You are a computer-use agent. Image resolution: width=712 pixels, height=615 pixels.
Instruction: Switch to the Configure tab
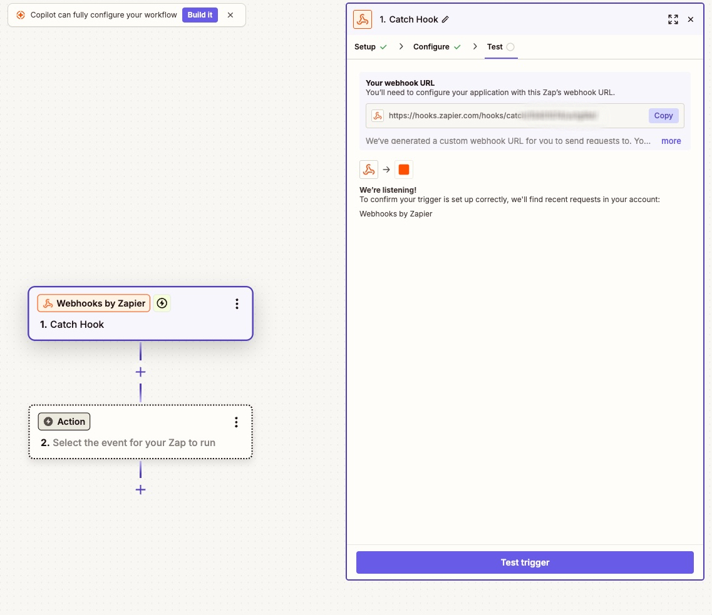(x=431, y=46)
